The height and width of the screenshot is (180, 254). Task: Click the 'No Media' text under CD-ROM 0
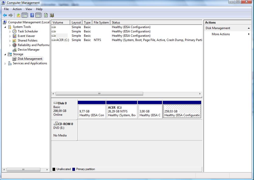pyautogui.click(x=60, y=135)
